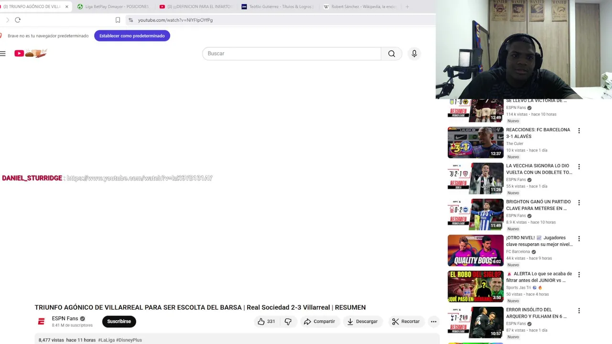This screenshot has width=612, height=344.
Task: Subscribe with the Suscribirse button
Action: [119, 322]
